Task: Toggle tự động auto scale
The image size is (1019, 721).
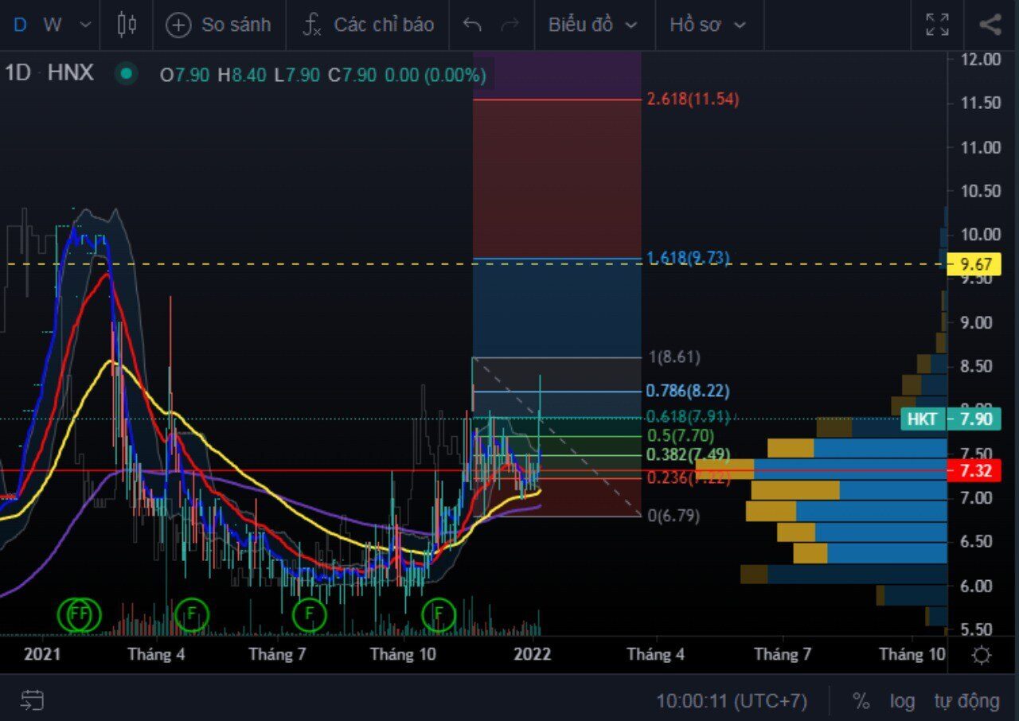Action: 966,701
